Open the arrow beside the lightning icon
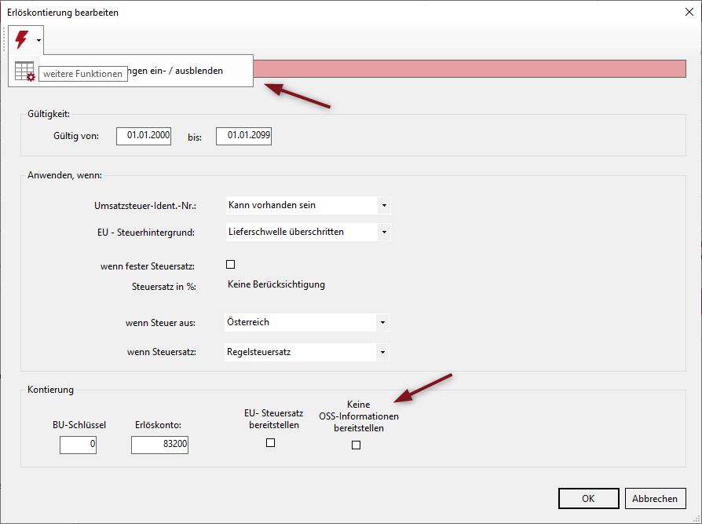Screen dimensions: 702x524 [x=38, y=39]
